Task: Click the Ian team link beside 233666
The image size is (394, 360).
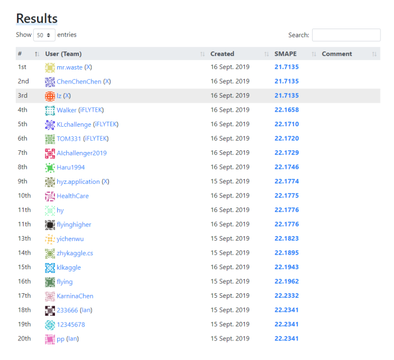Action: tap(86, 310)
